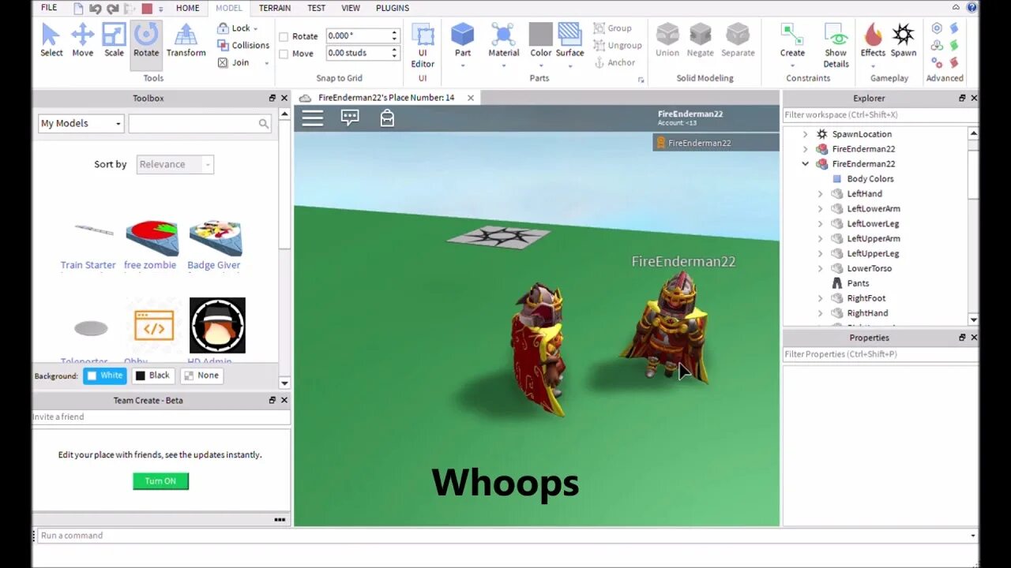Expand the LeftLowerArm node
This screenshot has width=1011, height=568.
(820, 209)
